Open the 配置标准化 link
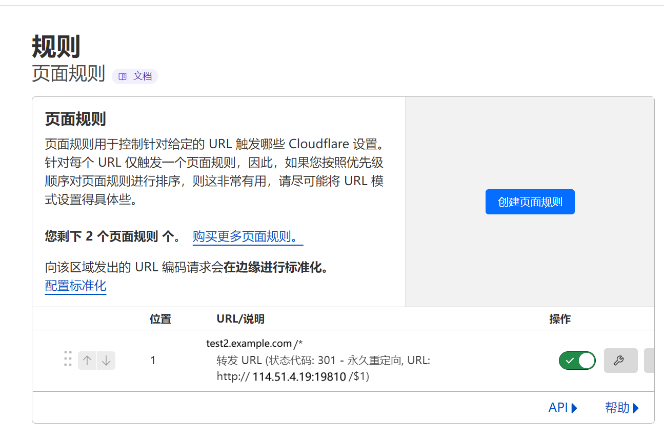This screenshot has height=439, width=664. 75,286
